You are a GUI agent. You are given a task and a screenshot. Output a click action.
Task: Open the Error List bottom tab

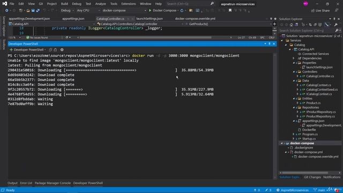[x=26, y=183]
